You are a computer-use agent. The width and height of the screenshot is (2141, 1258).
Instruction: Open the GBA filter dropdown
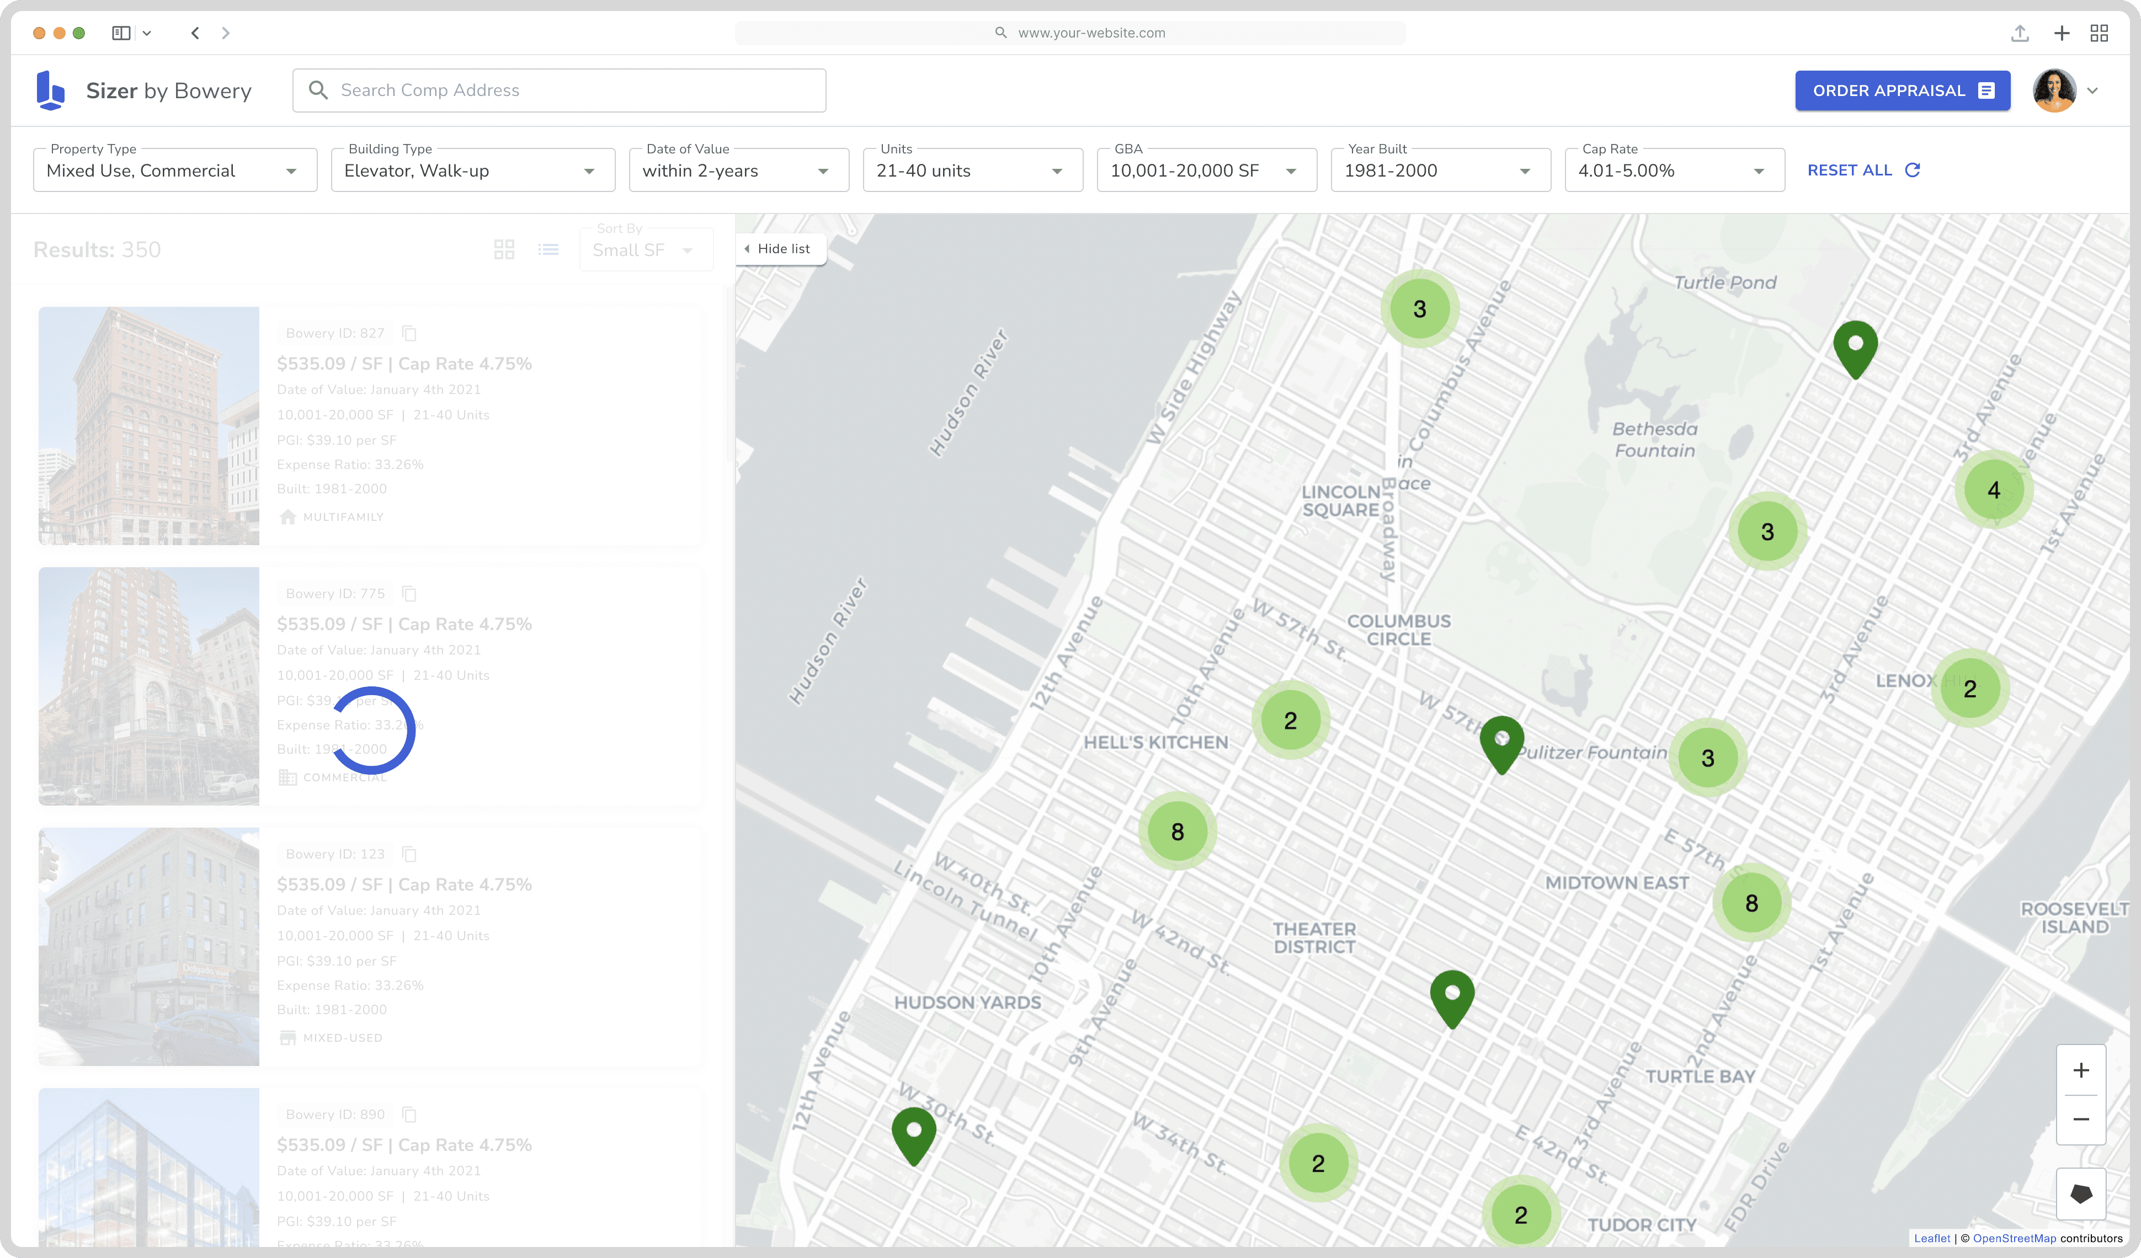point(1206,170)
